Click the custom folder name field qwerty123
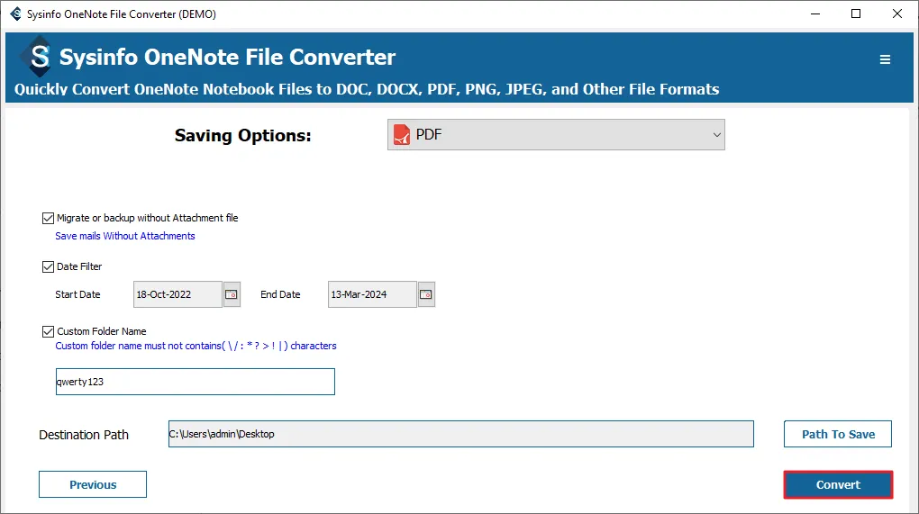The width and height of the screenshot is (919, 514). coord(196,382)
